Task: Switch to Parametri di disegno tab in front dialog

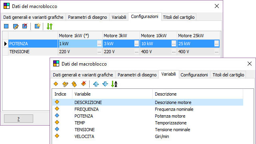Action: (137, 75)
